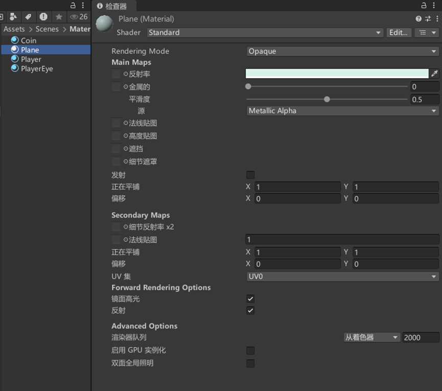The width and height of the screenshot is (442, 391).
Task: Click the 金属的 slider handle
Action: coord(248,86)
